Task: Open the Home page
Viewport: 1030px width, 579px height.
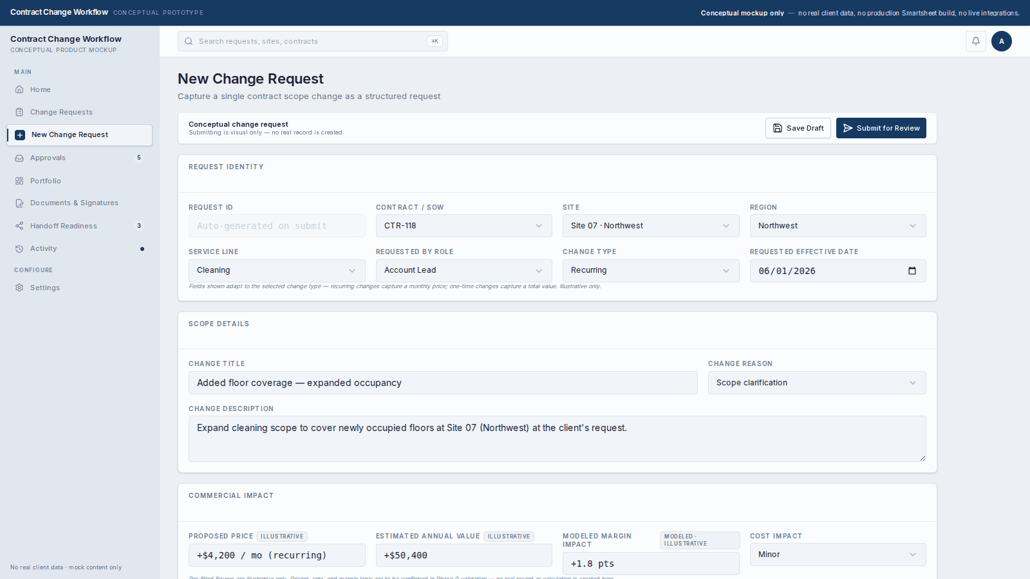Action: coord(80,89)
